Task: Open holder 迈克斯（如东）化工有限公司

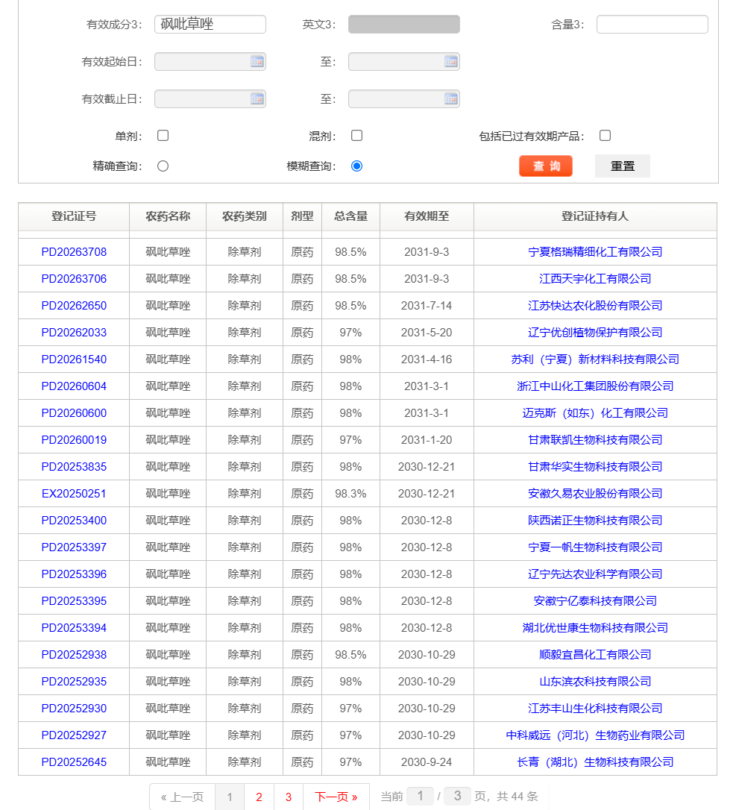Action: click(x=595, y=413)
